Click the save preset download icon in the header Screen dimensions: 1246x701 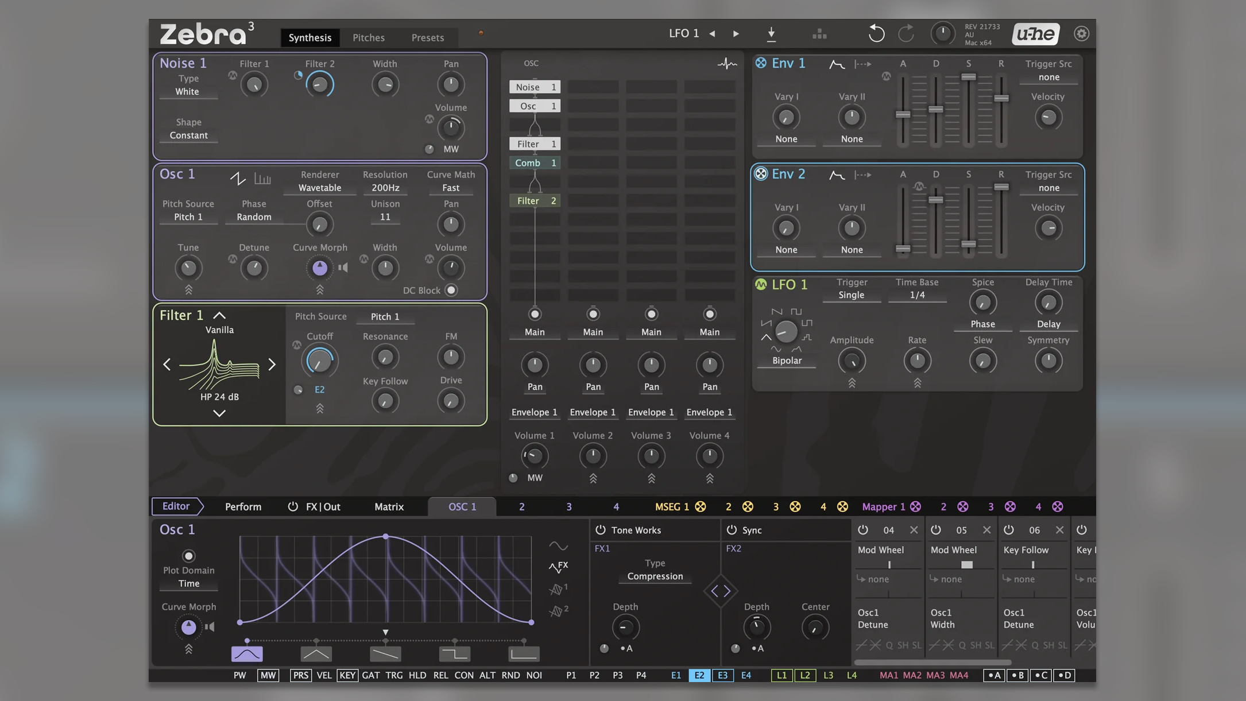(771, 34)
